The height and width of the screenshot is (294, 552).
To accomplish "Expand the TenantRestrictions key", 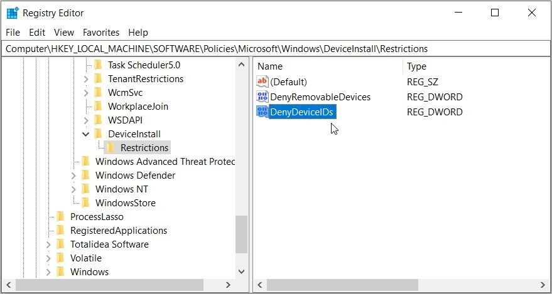I will click(86, 79).
